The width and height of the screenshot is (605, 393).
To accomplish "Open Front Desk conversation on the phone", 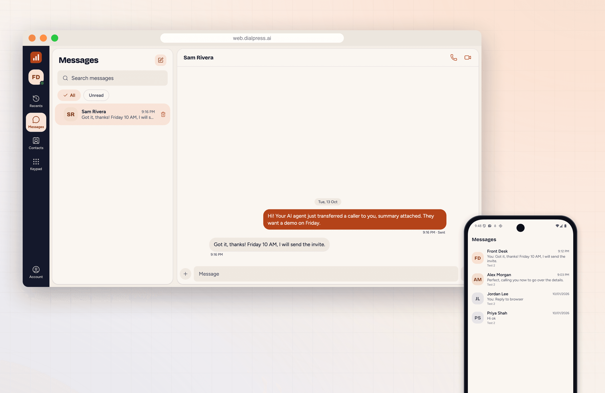I will coord(520,258).
